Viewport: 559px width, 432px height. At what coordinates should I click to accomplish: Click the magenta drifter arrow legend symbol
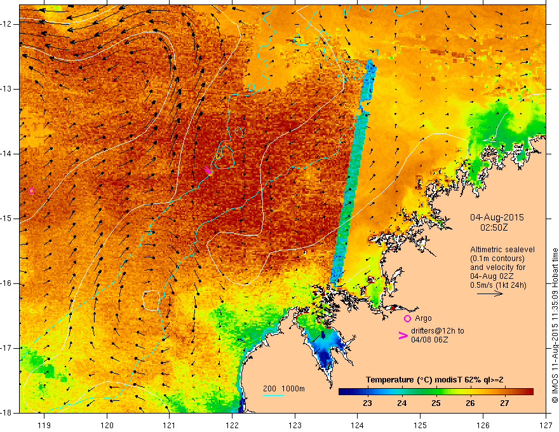(403, 335)
